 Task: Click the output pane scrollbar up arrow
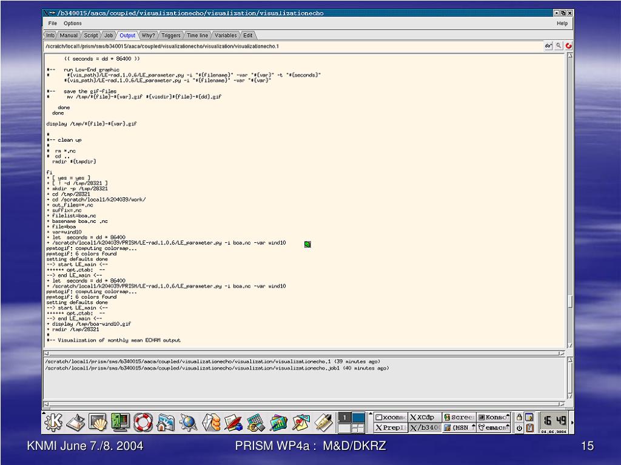(570, 55)
